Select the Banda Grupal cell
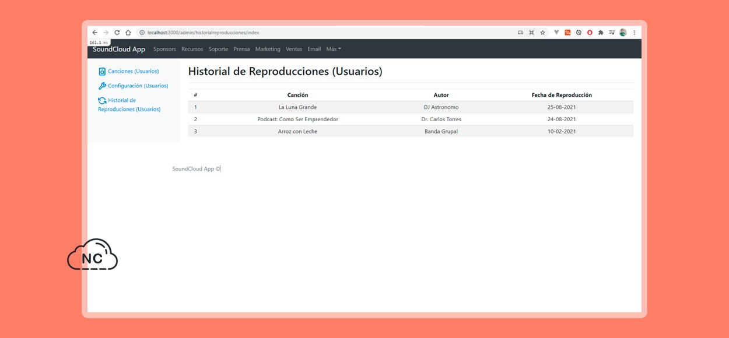Viewport: 729px width, 338px height. click(x=441, y=131)
